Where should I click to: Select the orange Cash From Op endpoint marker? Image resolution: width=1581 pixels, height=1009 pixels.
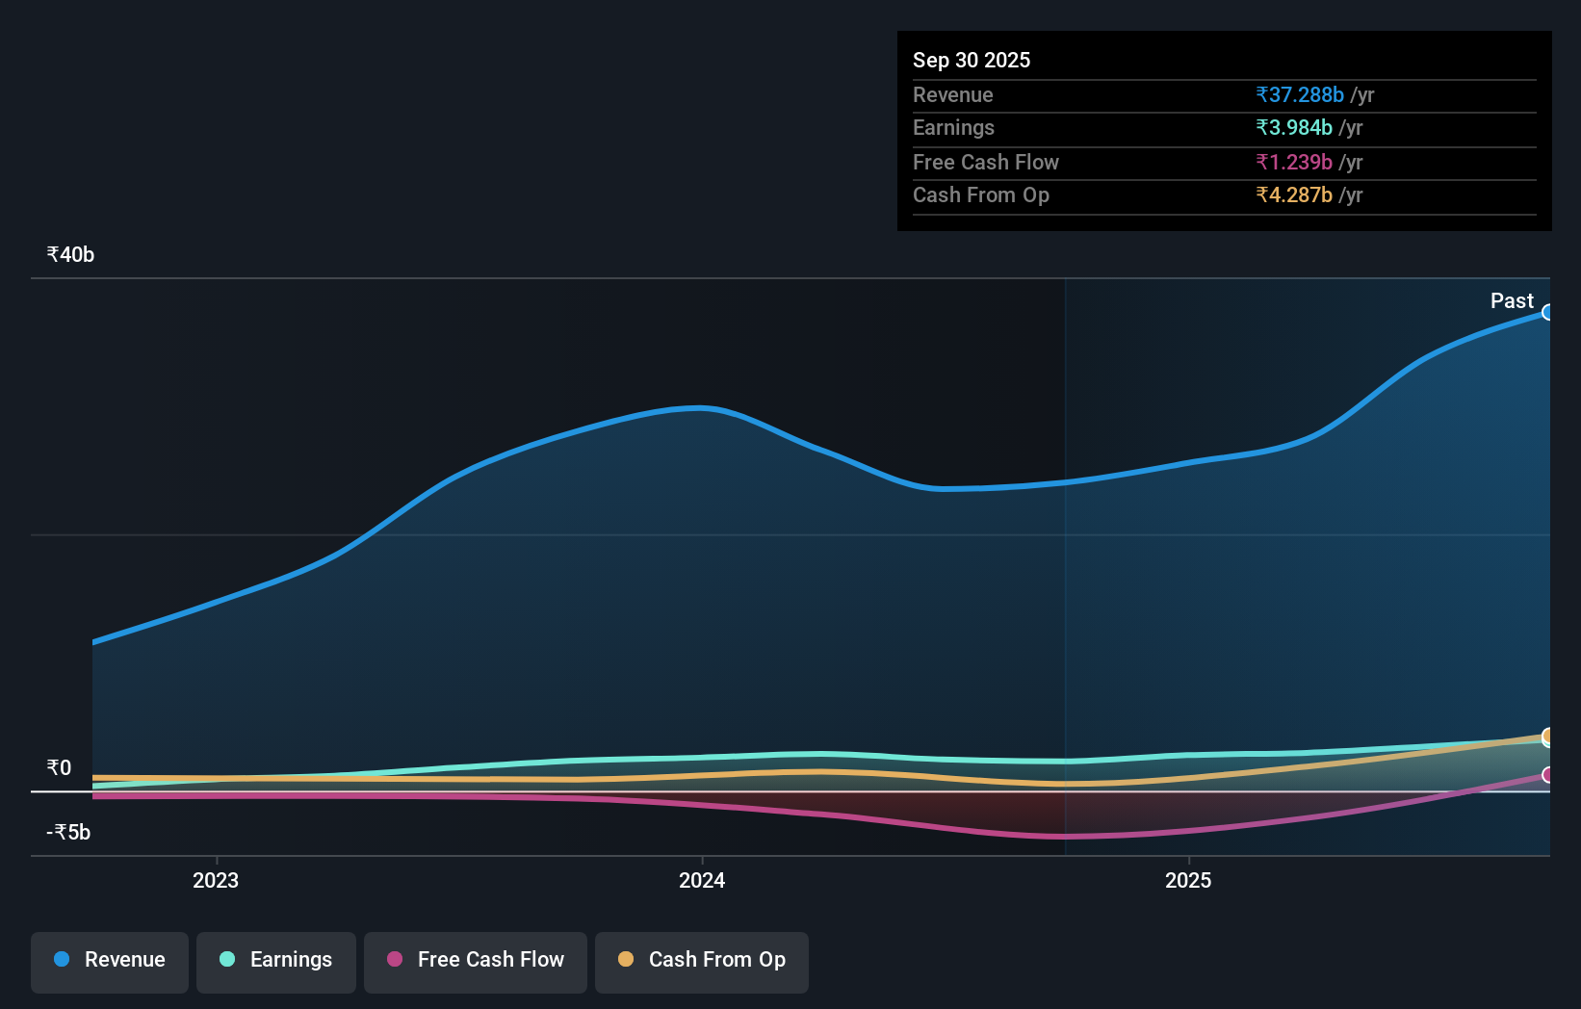point(1548,737)
